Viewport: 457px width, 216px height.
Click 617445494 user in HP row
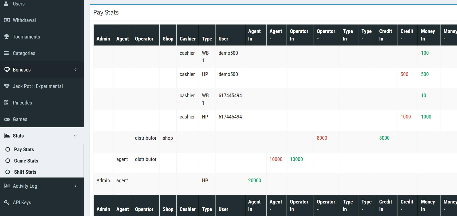[230, 117]
